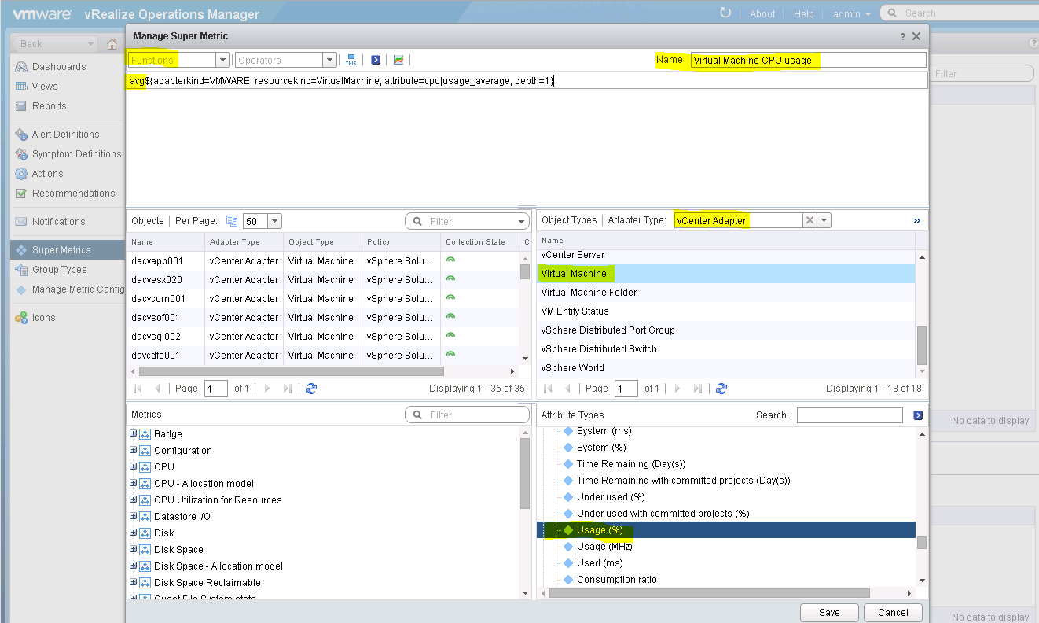Click the THIS object icon in toolbar
The width and height of the screenshot is (1039, 623).
point(351,60)
